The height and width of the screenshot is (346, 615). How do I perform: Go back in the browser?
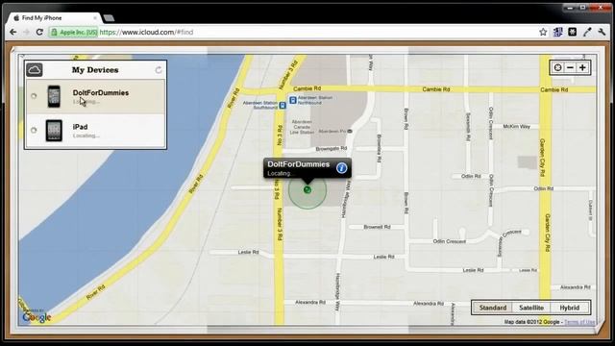coord(12,32)
